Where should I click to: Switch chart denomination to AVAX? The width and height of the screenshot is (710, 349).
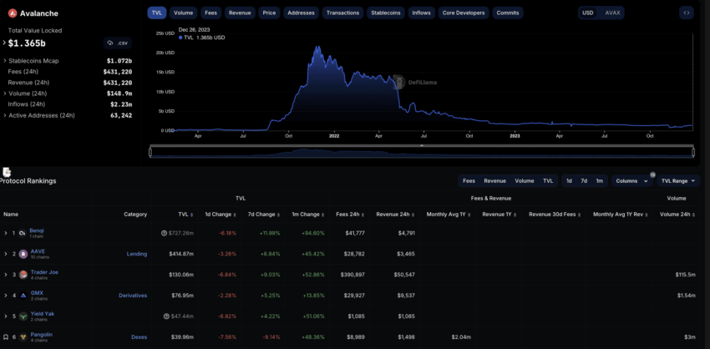click(612, 13)
